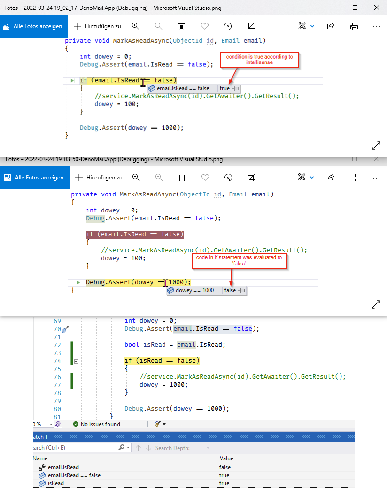Pin the 'dowey == 1000' data tip
387x497 pixels.
coord(242,291)
